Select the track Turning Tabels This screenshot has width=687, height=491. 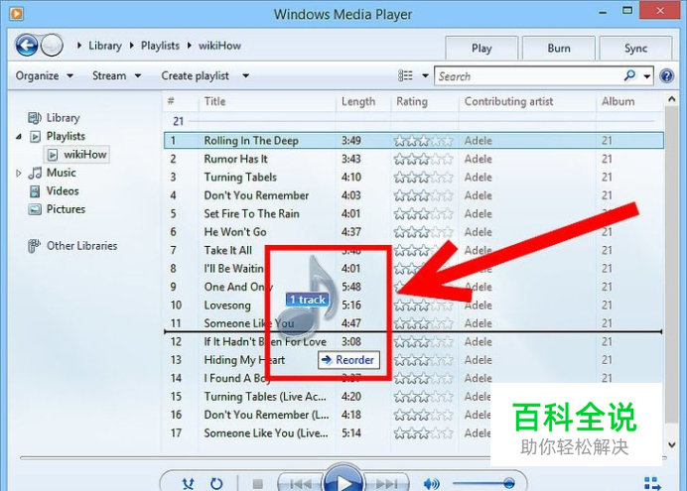(x=414, y=178)
